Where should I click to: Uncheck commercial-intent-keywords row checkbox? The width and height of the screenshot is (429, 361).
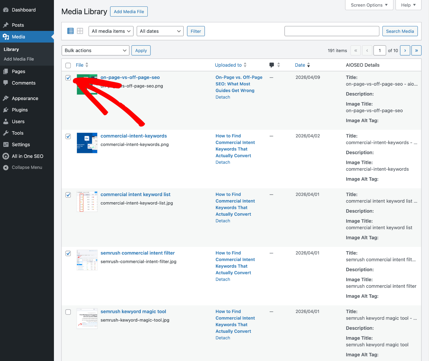click(x=68, y=136)
